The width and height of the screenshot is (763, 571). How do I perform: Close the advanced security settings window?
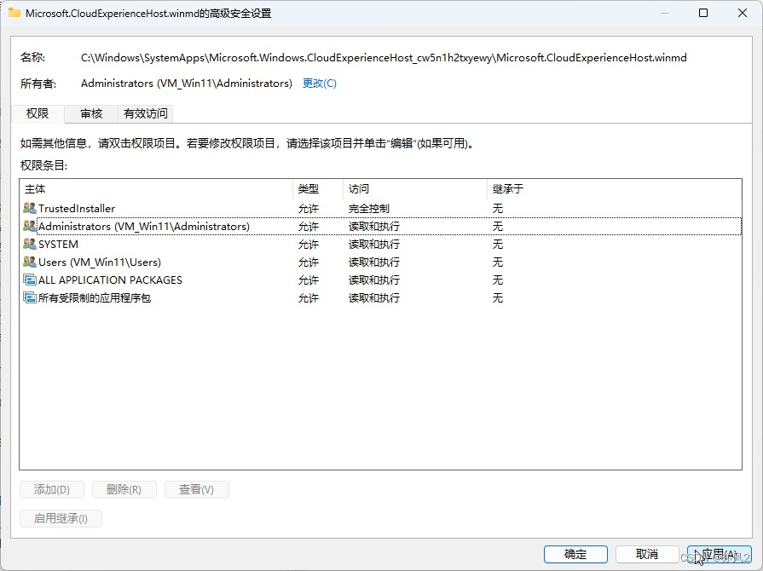(743, 13)
